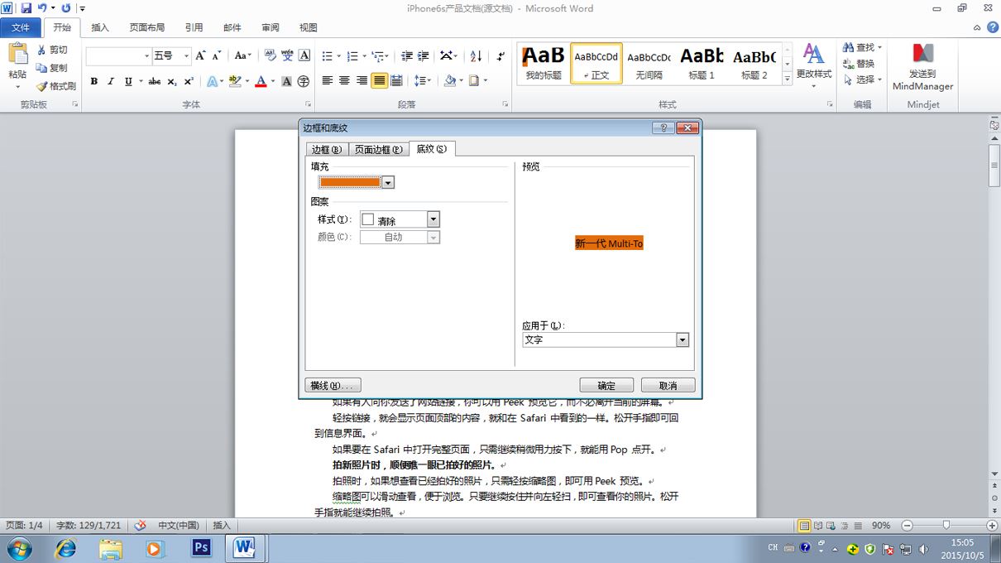Click the Enclosed Character icon
This screenshot has width=1001, height=563.
[x=304, y=81]
